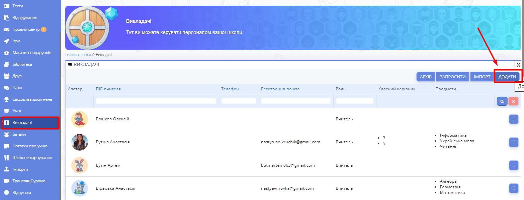The width and height of the screenshot is (524, 200).
Task: Click the ЗАПРОСИТИ button
Action: 452,77
